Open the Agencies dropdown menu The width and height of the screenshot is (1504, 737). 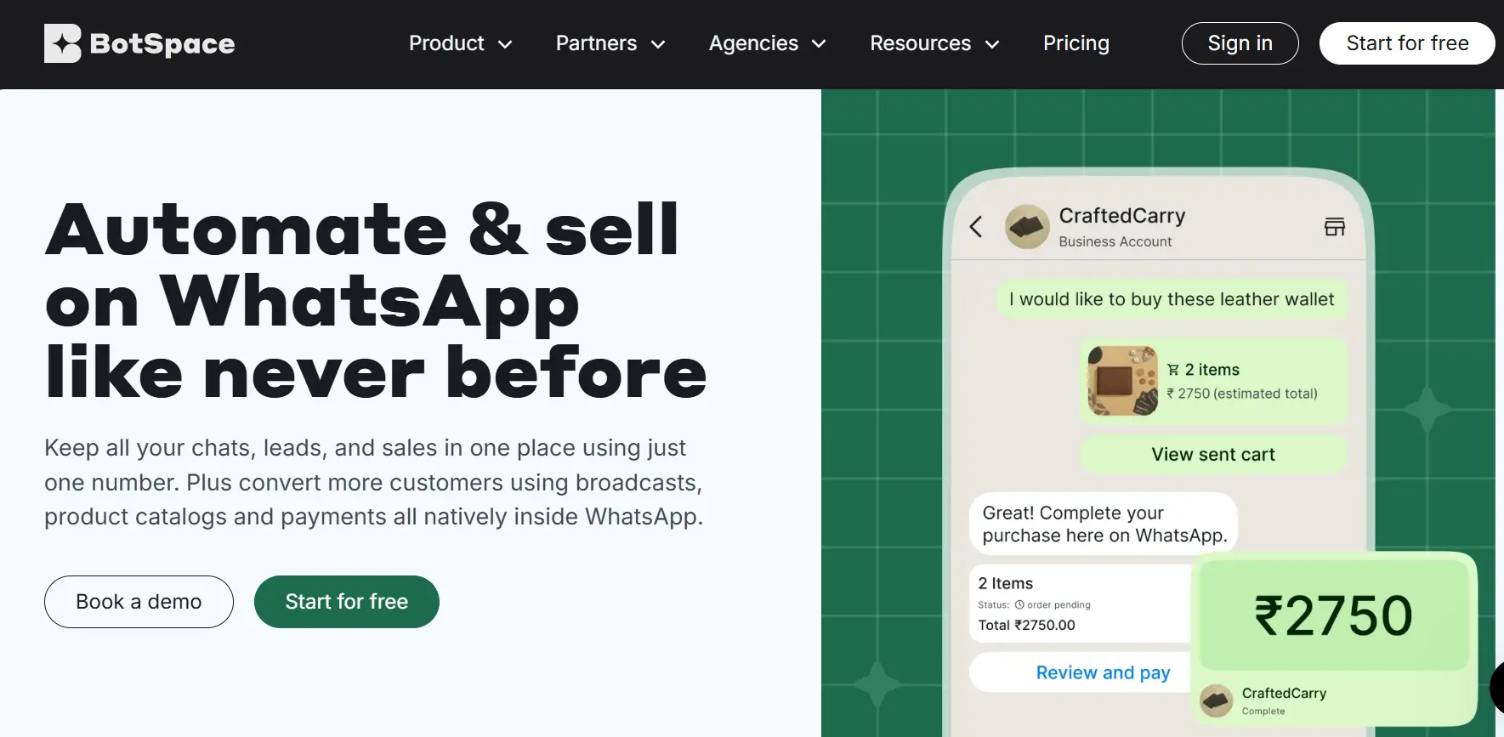tap(766, 43)
